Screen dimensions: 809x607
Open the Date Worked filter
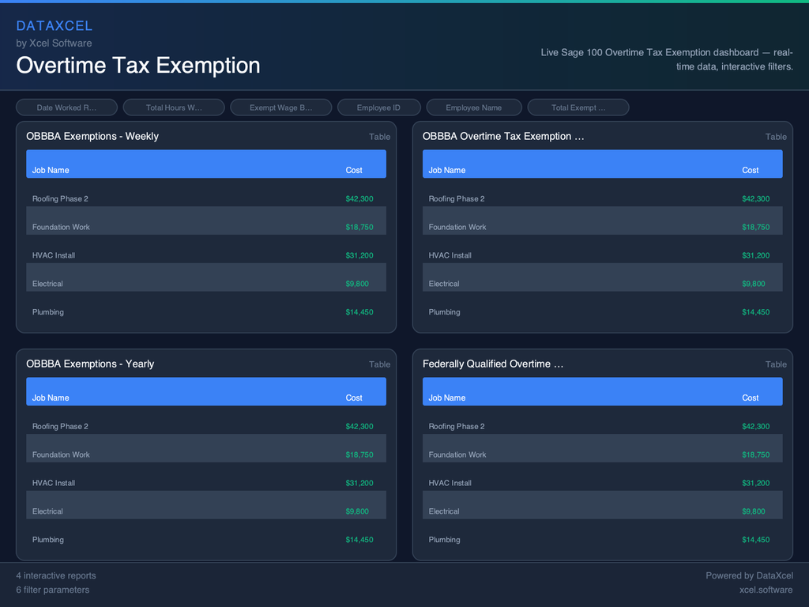(x=66, y=107)
